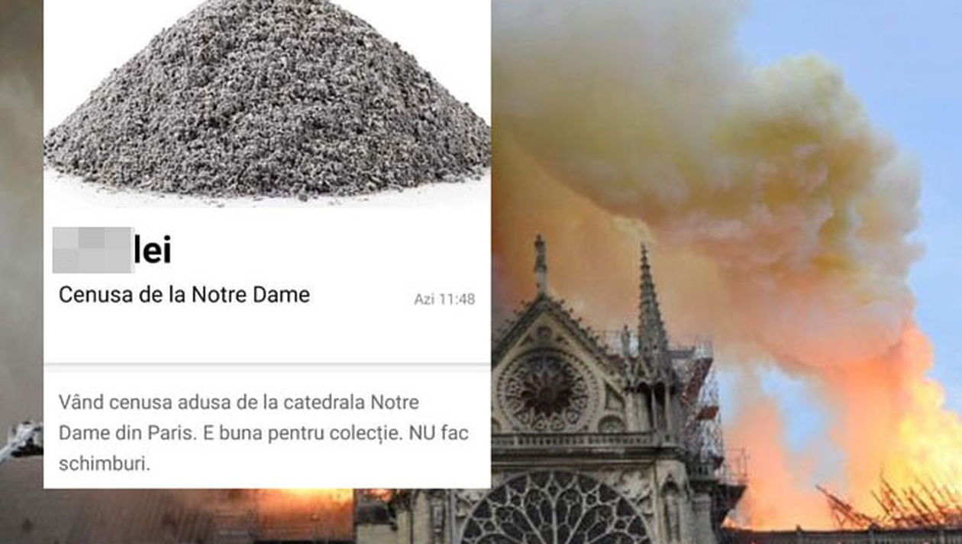Click the shorter left stone pinnacle
Image resolution: width=962 pixels, height=544 pixels.
pyautogui.click(x=541, y=264)
